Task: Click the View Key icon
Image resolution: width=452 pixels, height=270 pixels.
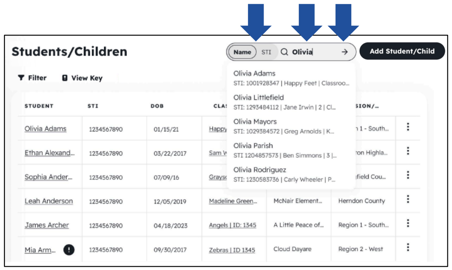Action: tap(65, 78)
